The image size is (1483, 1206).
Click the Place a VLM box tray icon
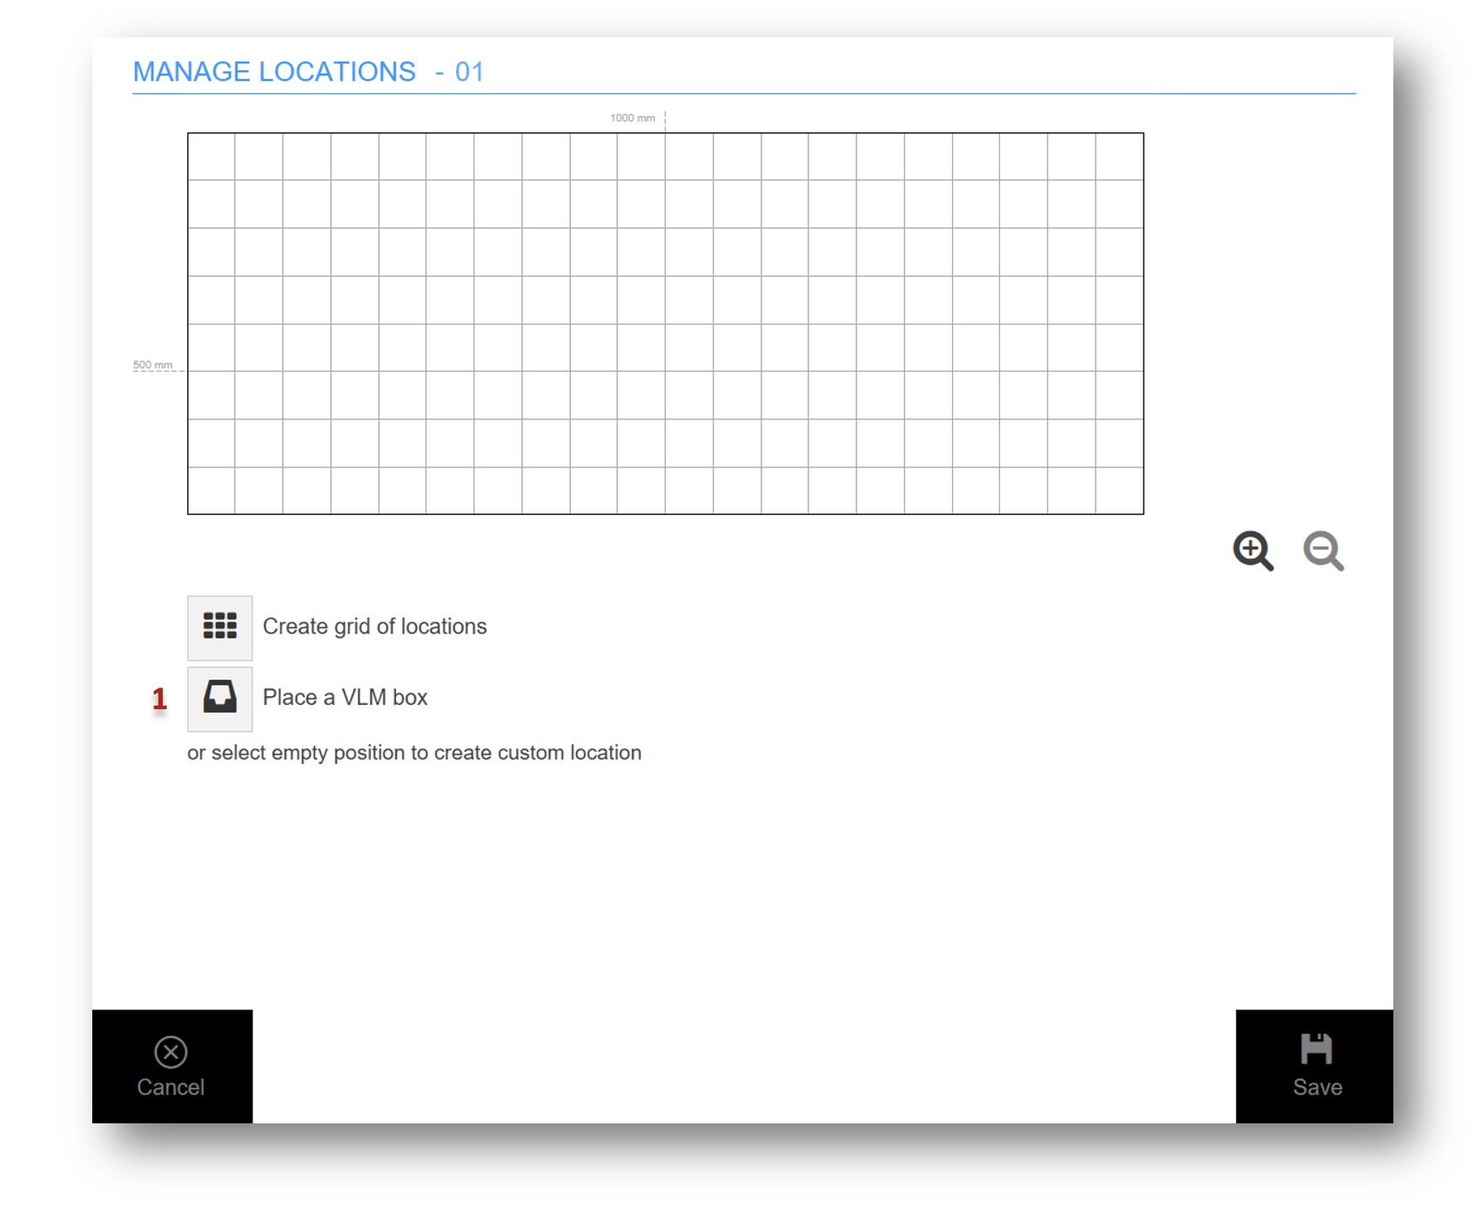(219, 698)
